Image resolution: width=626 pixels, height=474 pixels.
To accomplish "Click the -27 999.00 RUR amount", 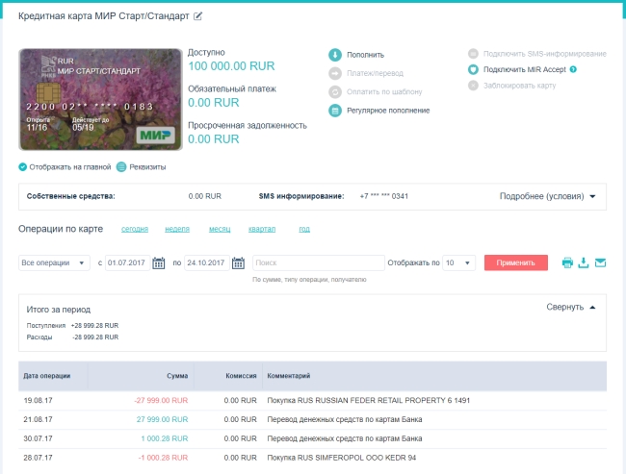I will 161,400.
